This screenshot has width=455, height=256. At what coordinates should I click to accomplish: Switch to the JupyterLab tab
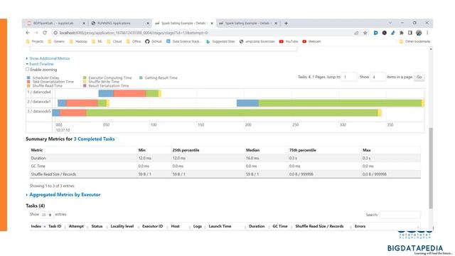click(54, 23)
